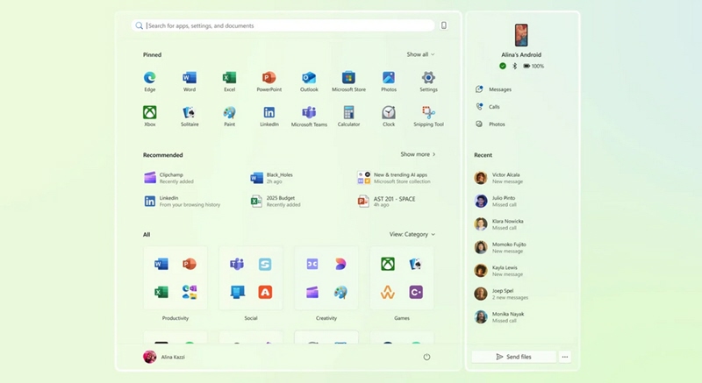Viewport: 702px width, 383px height.
Task: Launch the Calculator app
Action: 348,117
